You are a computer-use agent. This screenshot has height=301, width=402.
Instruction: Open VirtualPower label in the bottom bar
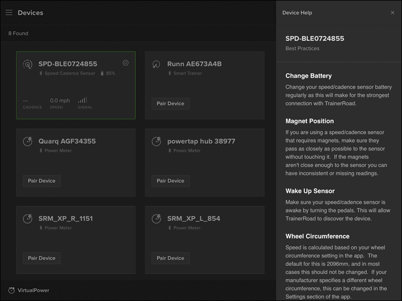[33, 290]
